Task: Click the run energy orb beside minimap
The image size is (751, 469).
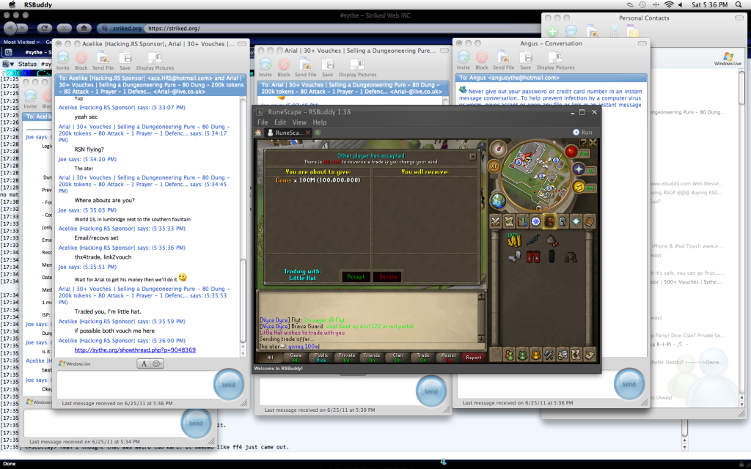Action: [579, 186]
